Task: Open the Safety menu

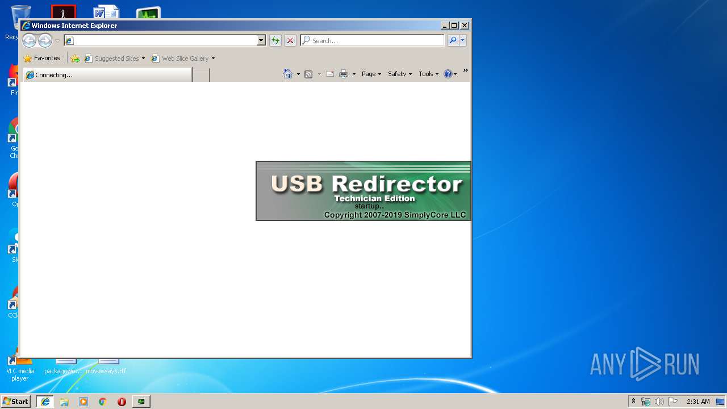Action: (400, 74)
